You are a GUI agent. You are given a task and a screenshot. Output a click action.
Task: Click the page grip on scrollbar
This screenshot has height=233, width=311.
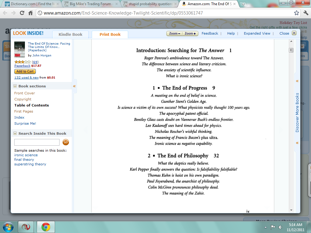[291, 50]
